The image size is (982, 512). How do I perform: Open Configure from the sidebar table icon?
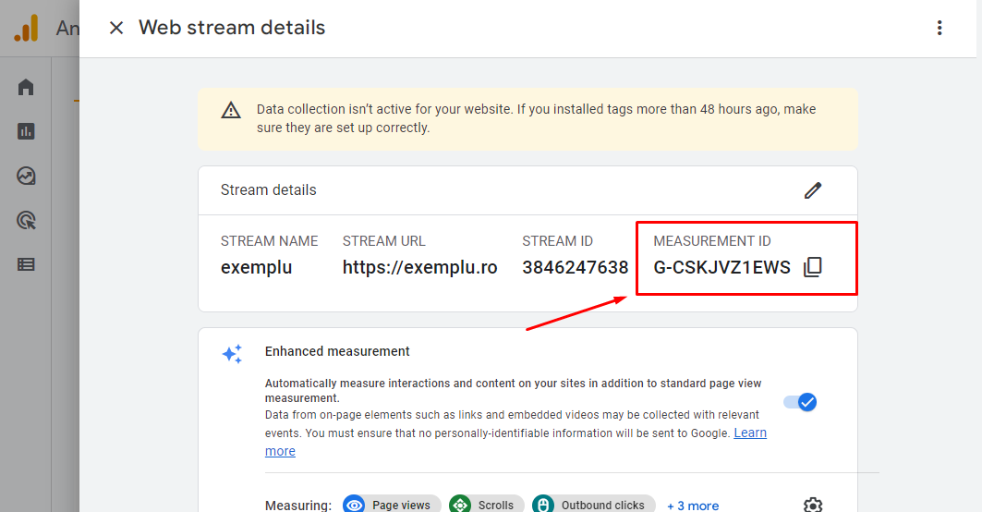26,264
